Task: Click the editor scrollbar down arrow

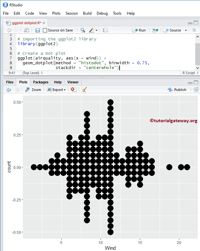Action: (x=197, y=68)
